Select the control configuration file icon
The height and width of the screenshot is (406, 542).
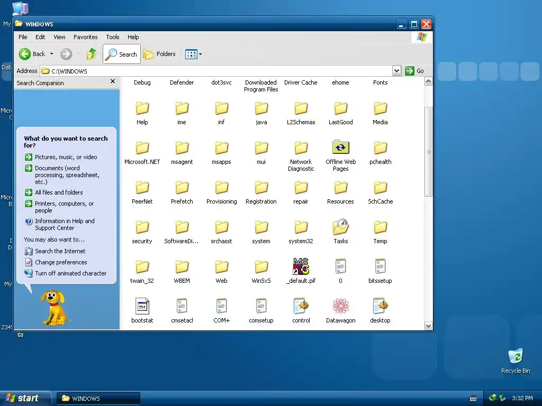point(301,306)
